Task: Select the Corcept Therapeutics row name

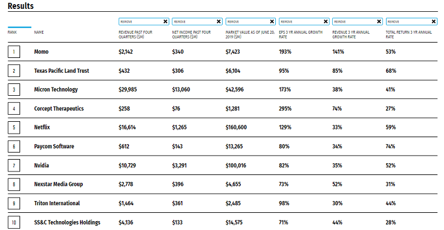Action: click(x=59, y=109)
